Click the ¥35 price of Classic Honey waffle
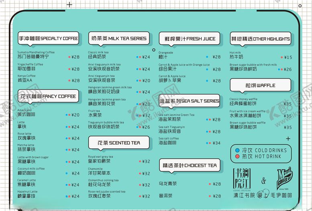This screenshot has width=312, height=211. pyautogui.click(x=288, y=104)
